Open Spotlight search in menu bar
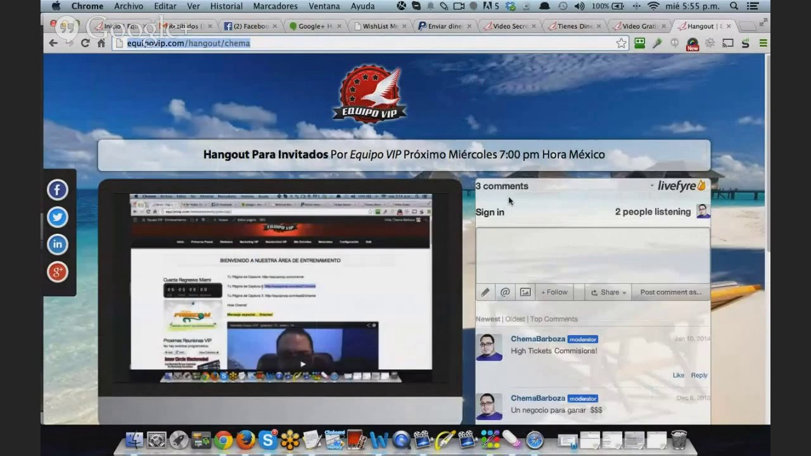Screen dimensions: 811x456 click(x=734, y=6)
